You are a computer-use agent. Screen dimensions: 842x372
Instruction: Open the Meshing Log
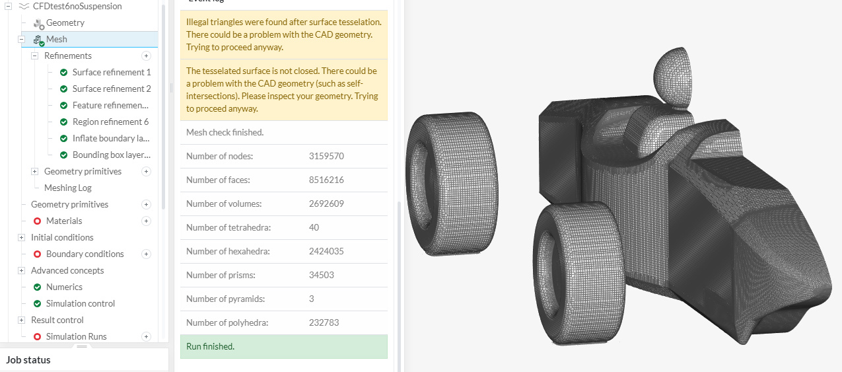click(x=68, y=188)
